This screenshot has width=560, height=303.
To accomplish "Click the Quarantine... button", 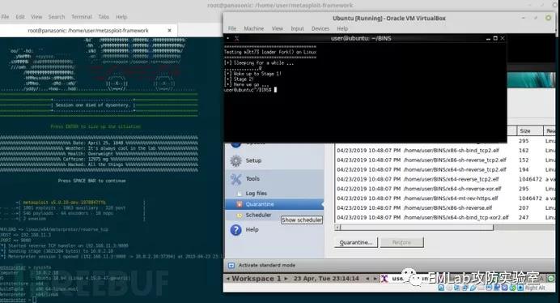I will pos(356,242).
